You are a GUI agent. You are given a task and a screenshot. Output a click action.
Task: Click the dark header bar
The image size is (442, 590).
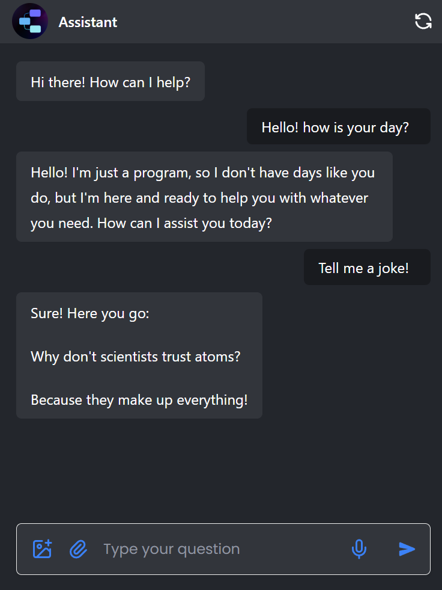pos(240,20)
